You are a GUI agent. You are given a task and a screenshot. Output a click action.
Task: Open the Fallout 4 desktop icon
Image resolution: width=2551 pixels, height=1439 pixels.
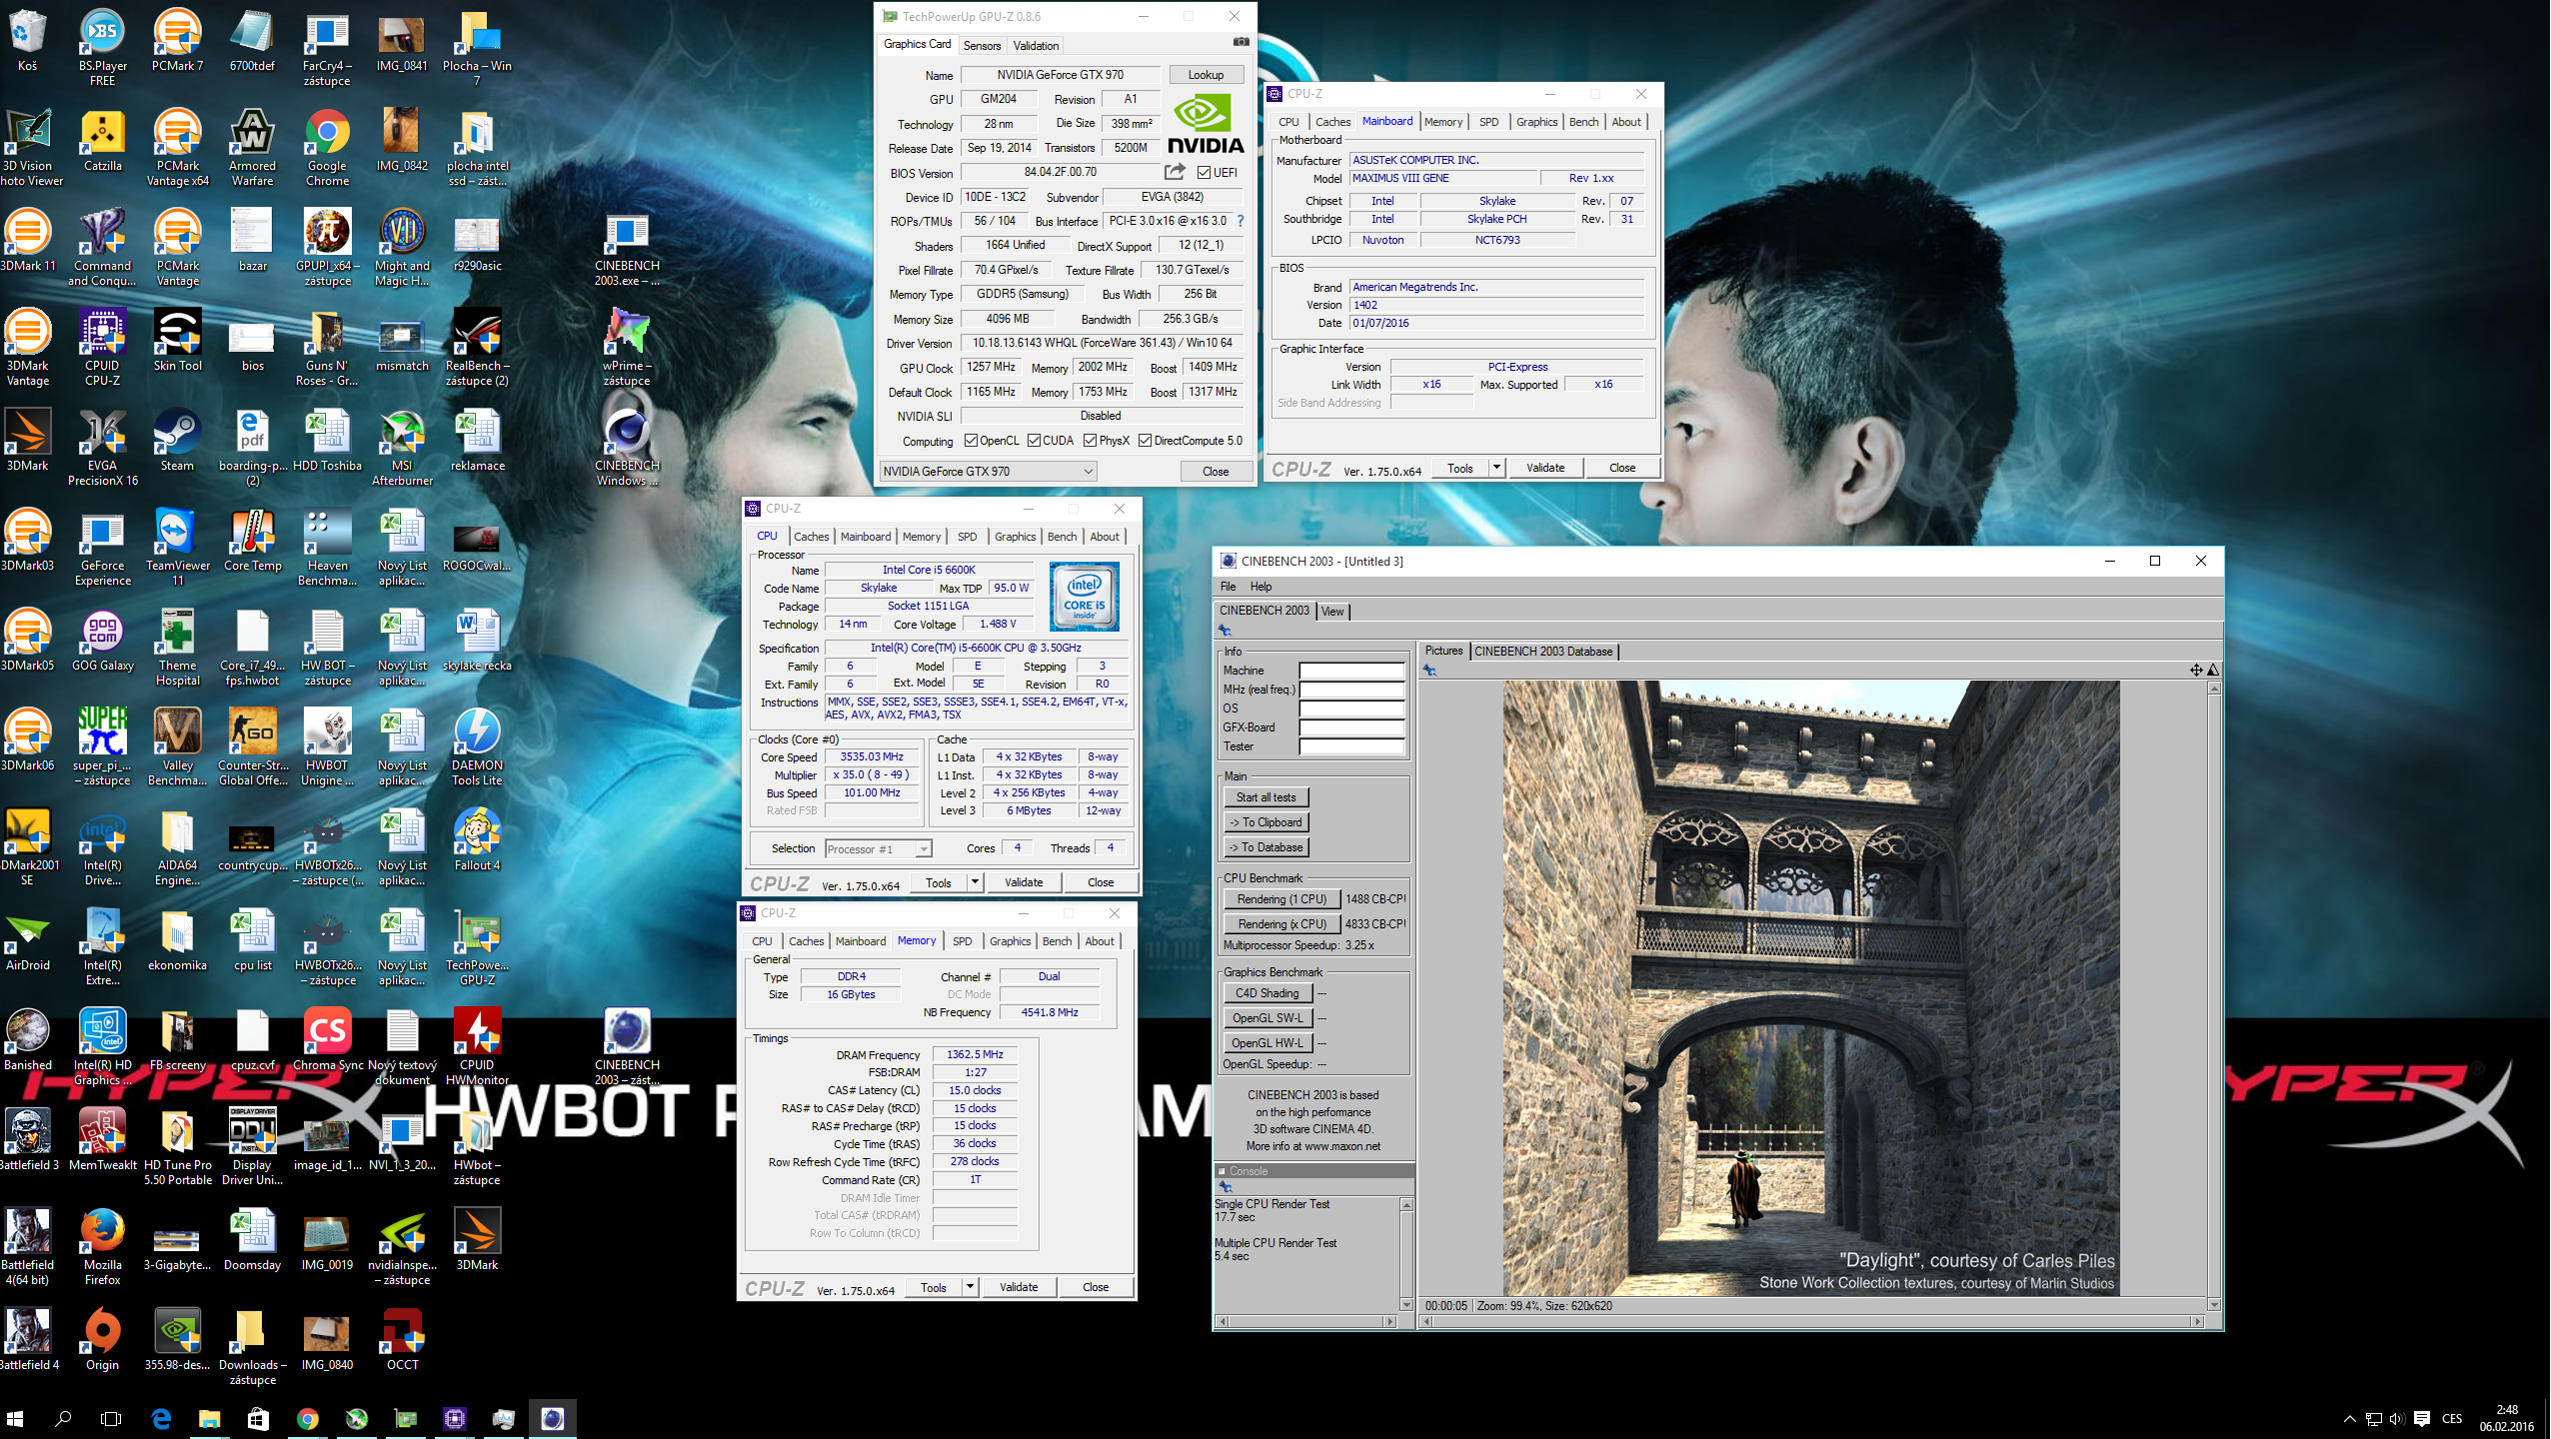tap(477, 840)
